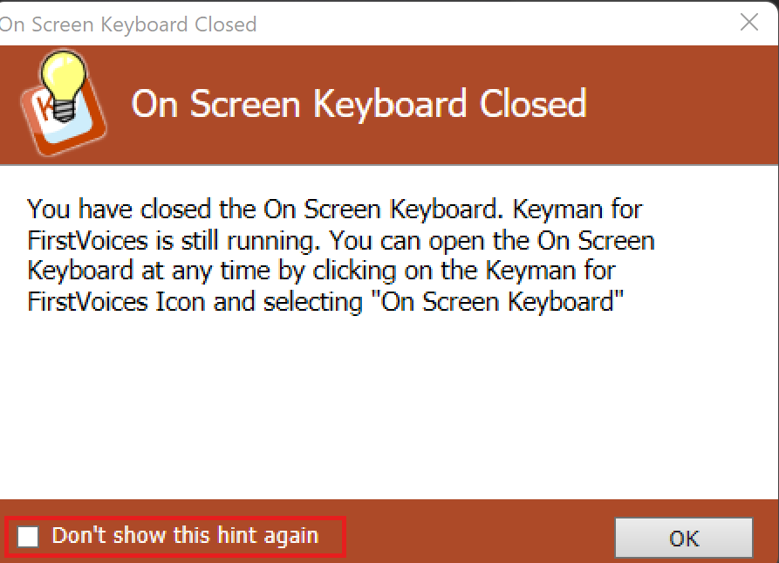Click the Don't show this hint again label
This screenshot has width=779, height=563.
185,536
